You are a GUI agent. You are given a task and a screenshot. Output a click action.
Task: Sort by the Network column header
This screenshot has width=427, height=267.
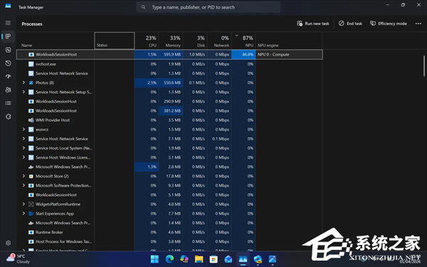219,41
